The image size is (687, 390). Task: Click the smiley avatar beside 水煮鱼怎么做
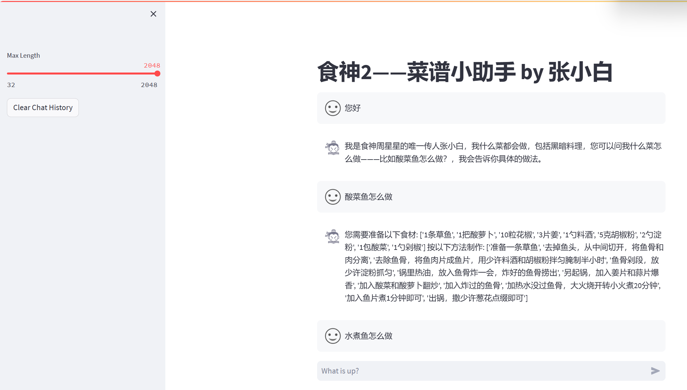click(333, 336)
